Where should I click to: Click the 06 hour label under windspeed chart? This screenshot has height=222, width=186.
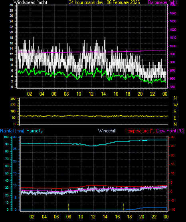(x=54, y=94)
